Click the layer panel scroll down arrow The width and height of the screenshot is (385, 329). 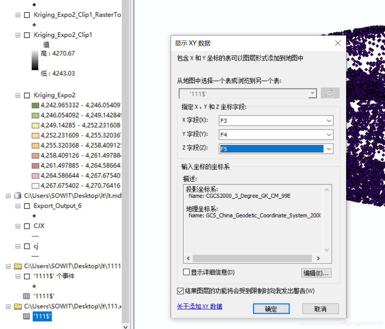126,327
